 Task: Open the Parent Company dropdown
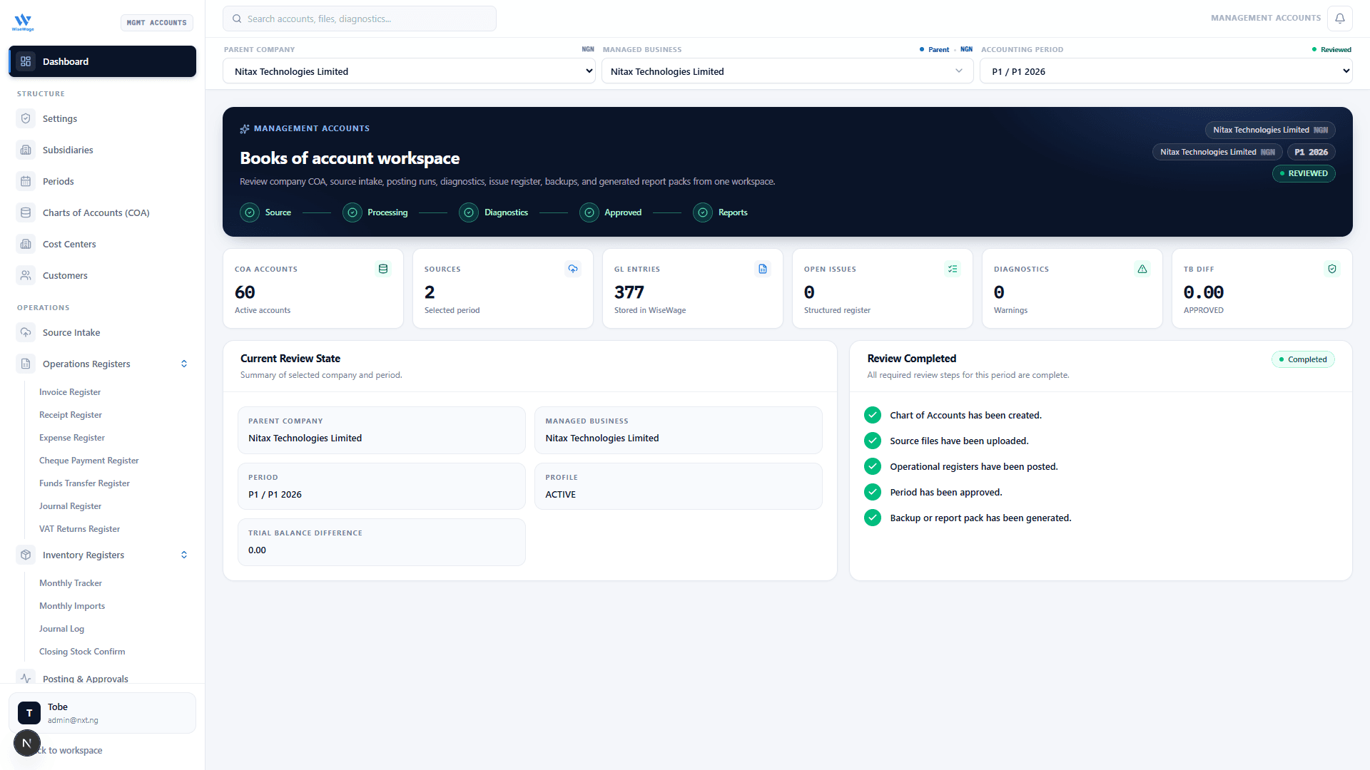click(409, 71)
